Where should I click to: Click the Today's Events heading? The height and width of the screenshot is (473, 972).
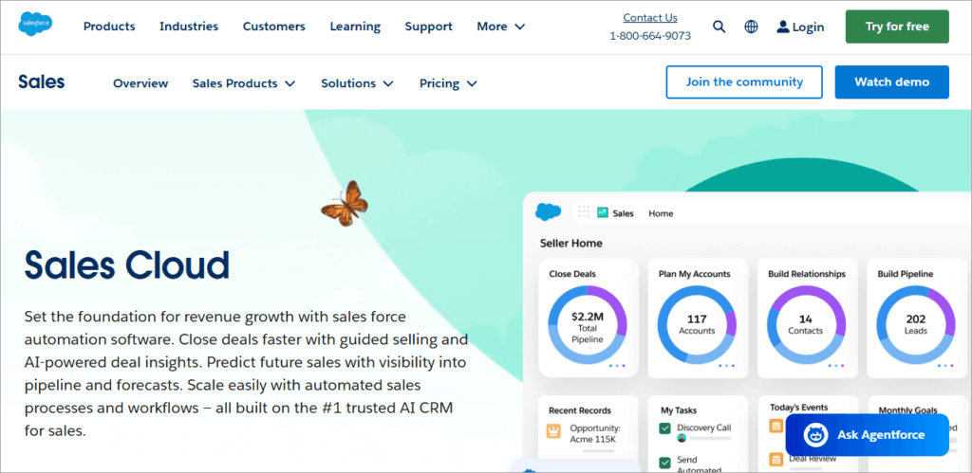pos(798,408)
